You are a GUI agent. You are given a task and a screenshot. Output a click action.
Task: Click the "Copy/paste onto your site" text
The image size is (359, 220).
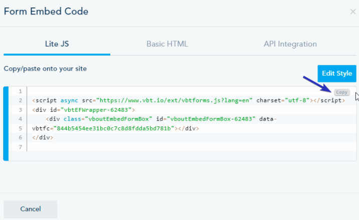[45, 68]
